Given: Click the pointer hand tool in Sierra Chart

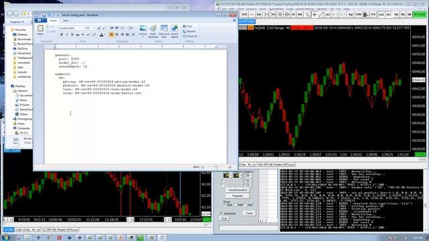Looking at the screenshot, I should click(307, 15).
